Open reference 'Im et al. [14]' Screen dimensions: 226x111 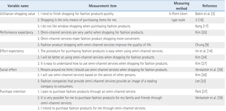pyautogui.click(x=204, y=51)
